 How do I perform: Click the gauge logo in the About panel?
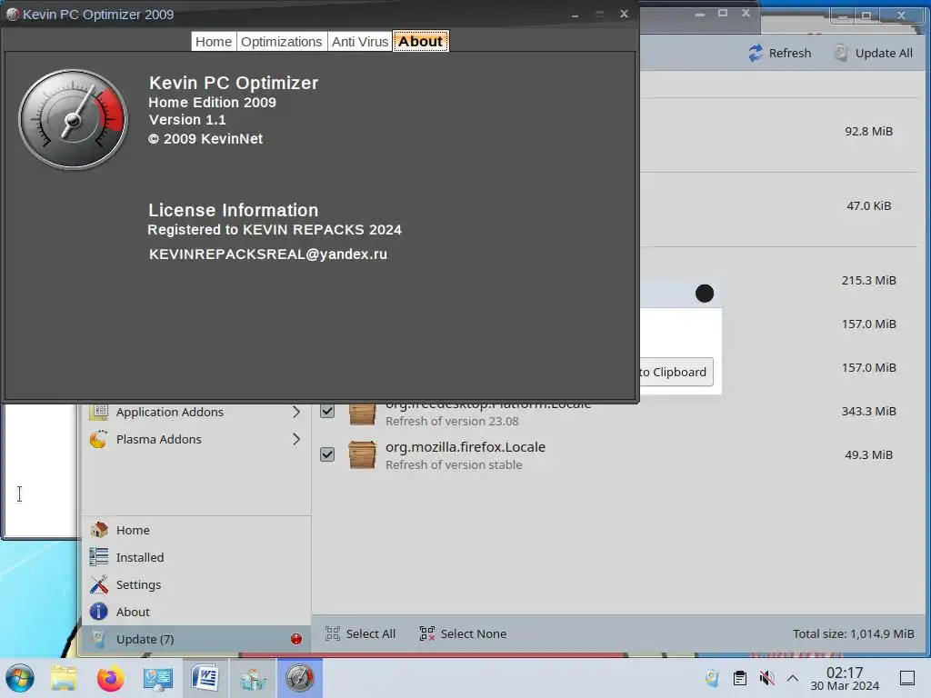point(73,119)
